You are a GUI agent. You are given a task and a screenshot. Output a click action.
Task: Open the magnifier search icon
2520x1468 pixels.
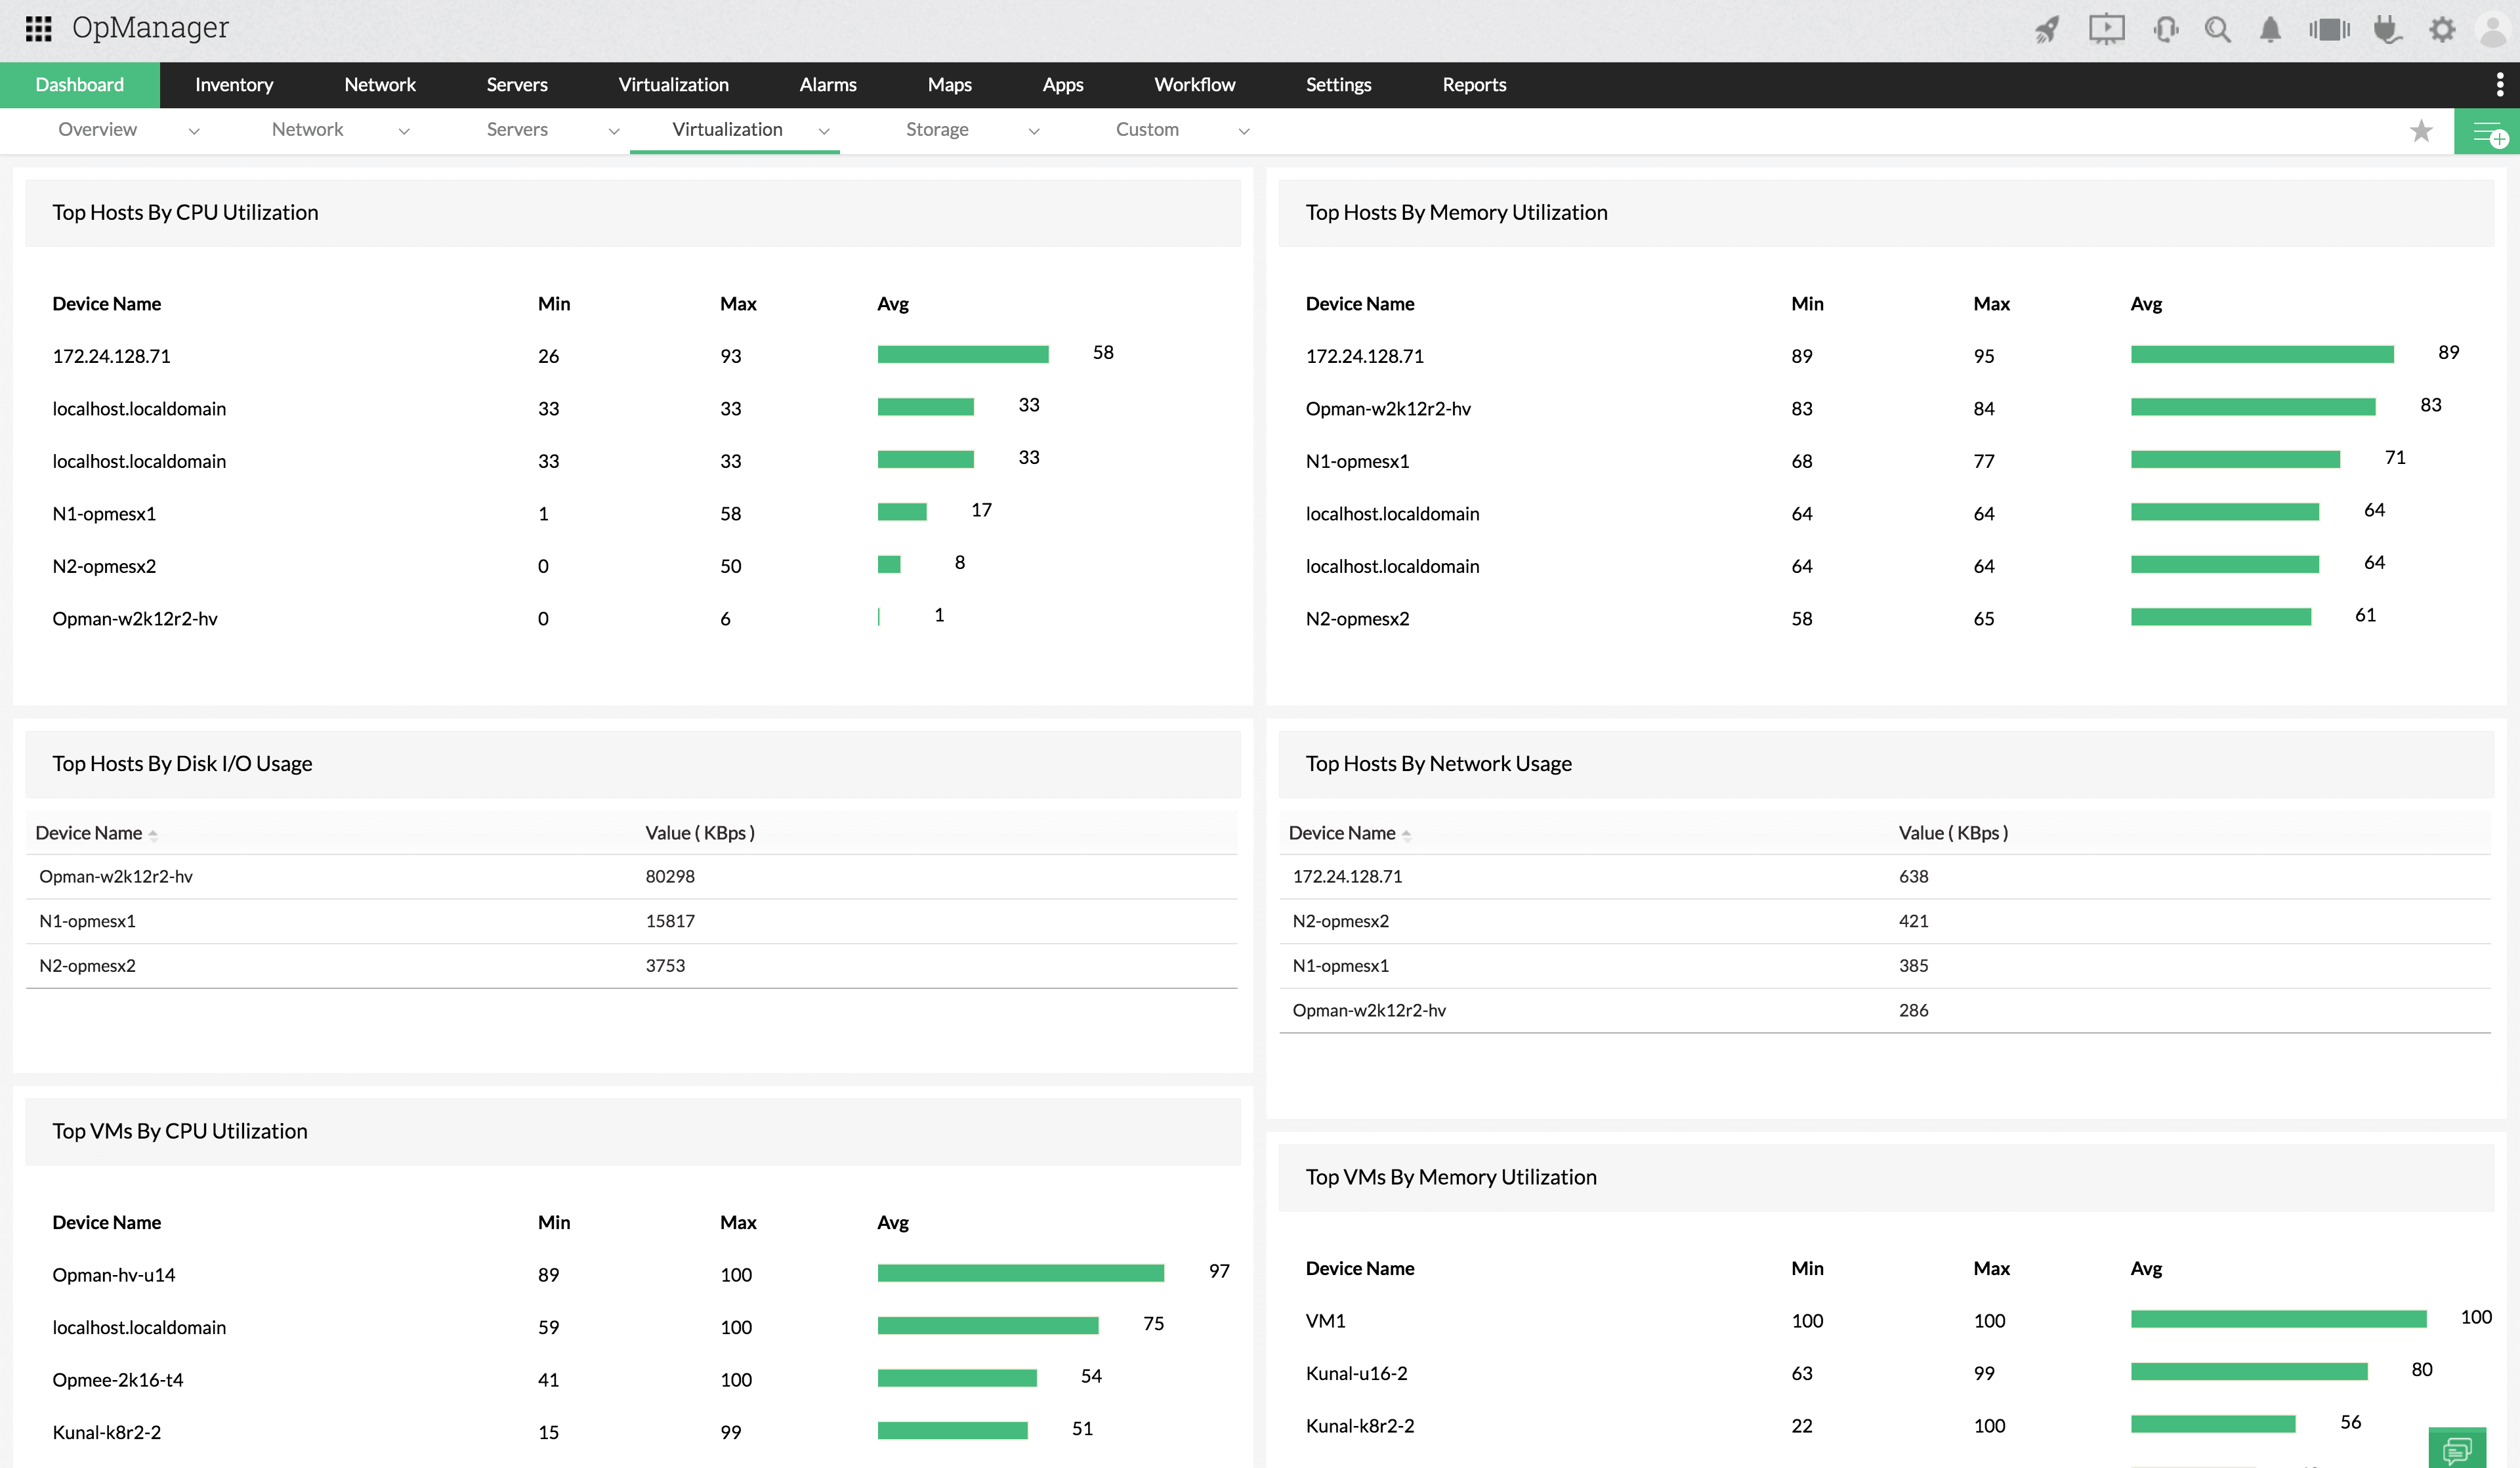tap(2217, 29)
